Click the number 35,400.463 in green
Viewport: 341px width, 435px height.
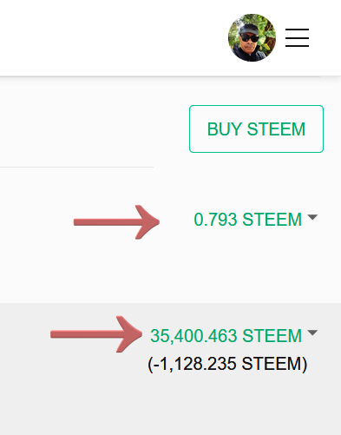coord(193,336)
